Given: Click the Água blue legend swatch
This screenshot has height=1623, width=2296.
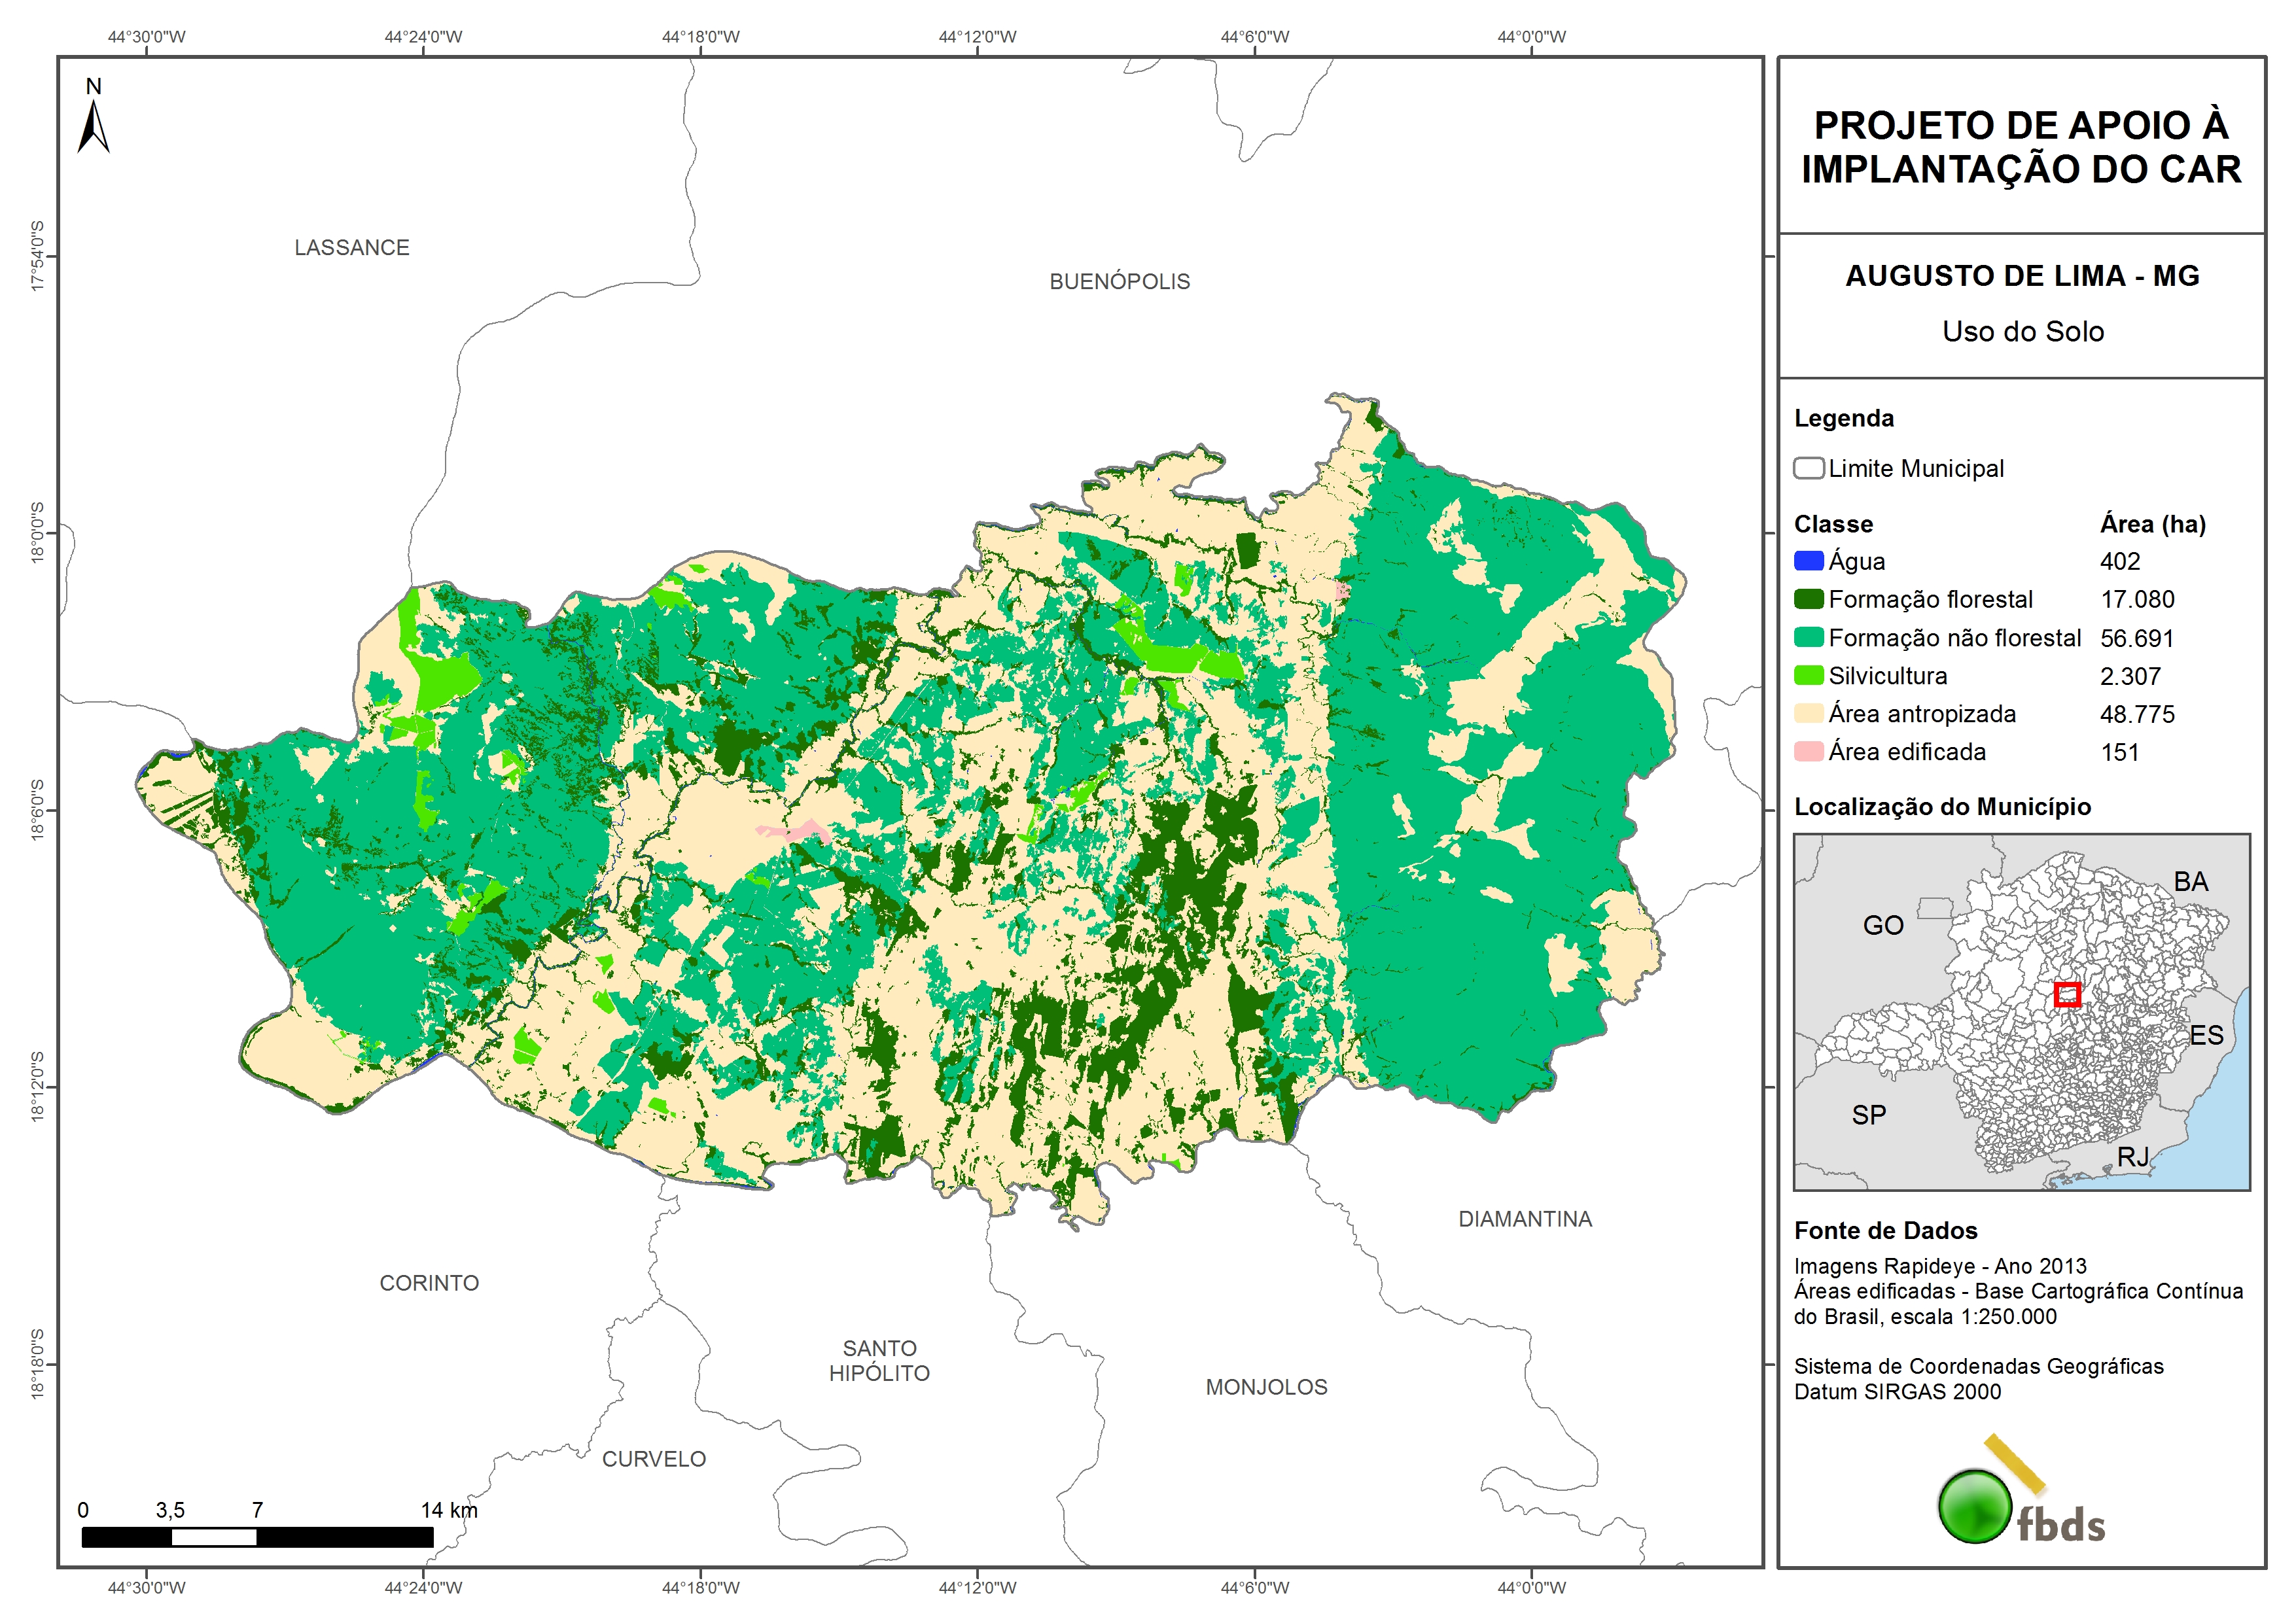Looking at the screenshot, I should (1808, 561).
